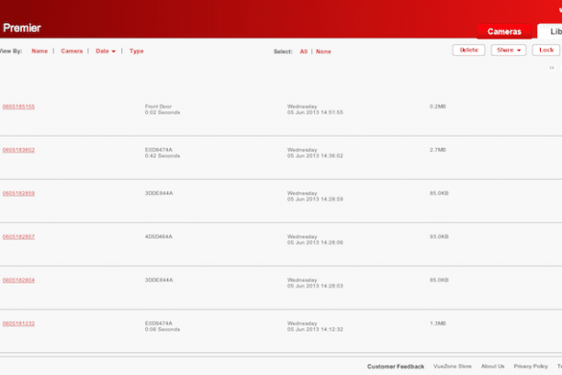Switch to the Cameras tab

point(504,32)
